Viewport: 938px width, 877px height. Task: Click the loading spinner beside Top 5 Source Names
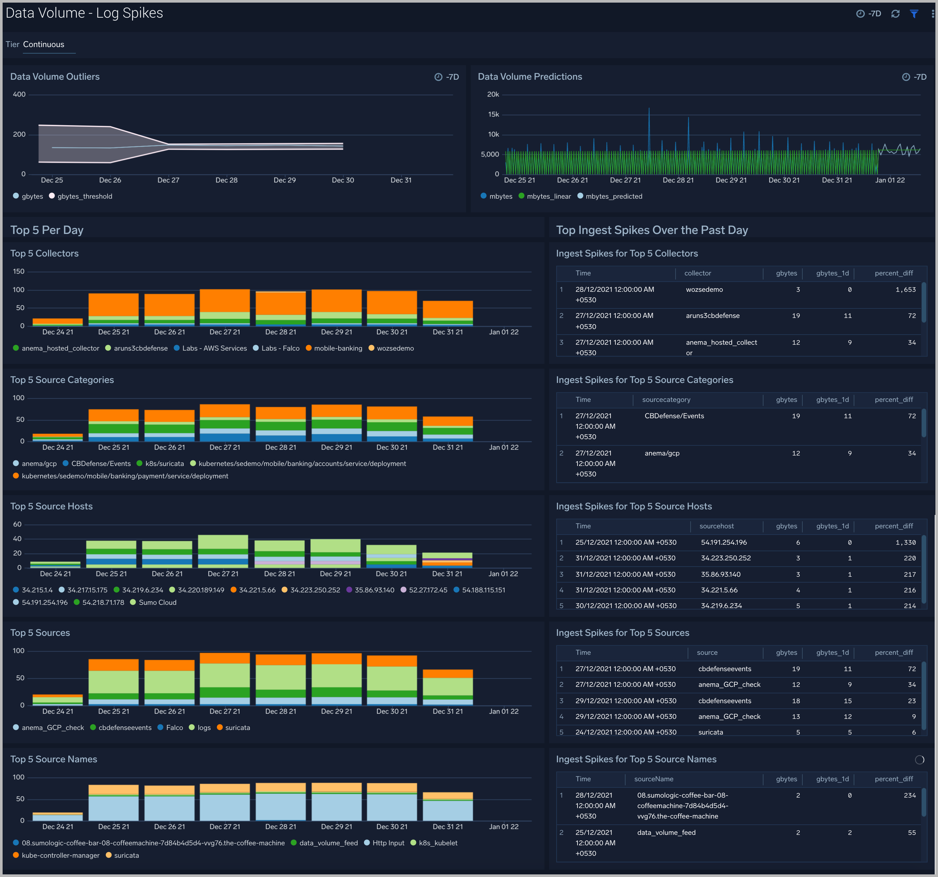(x=919, y=759)
